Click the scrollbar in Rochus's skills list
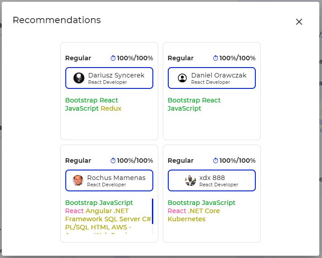The image size is (322, 258). click(152, 211)
